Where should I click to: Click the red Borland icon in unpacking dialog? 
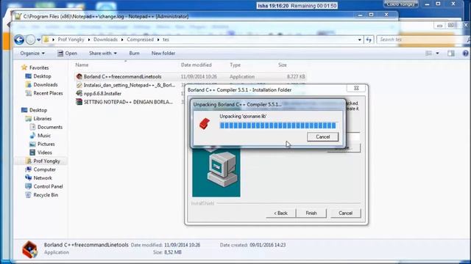click(205, 123)
